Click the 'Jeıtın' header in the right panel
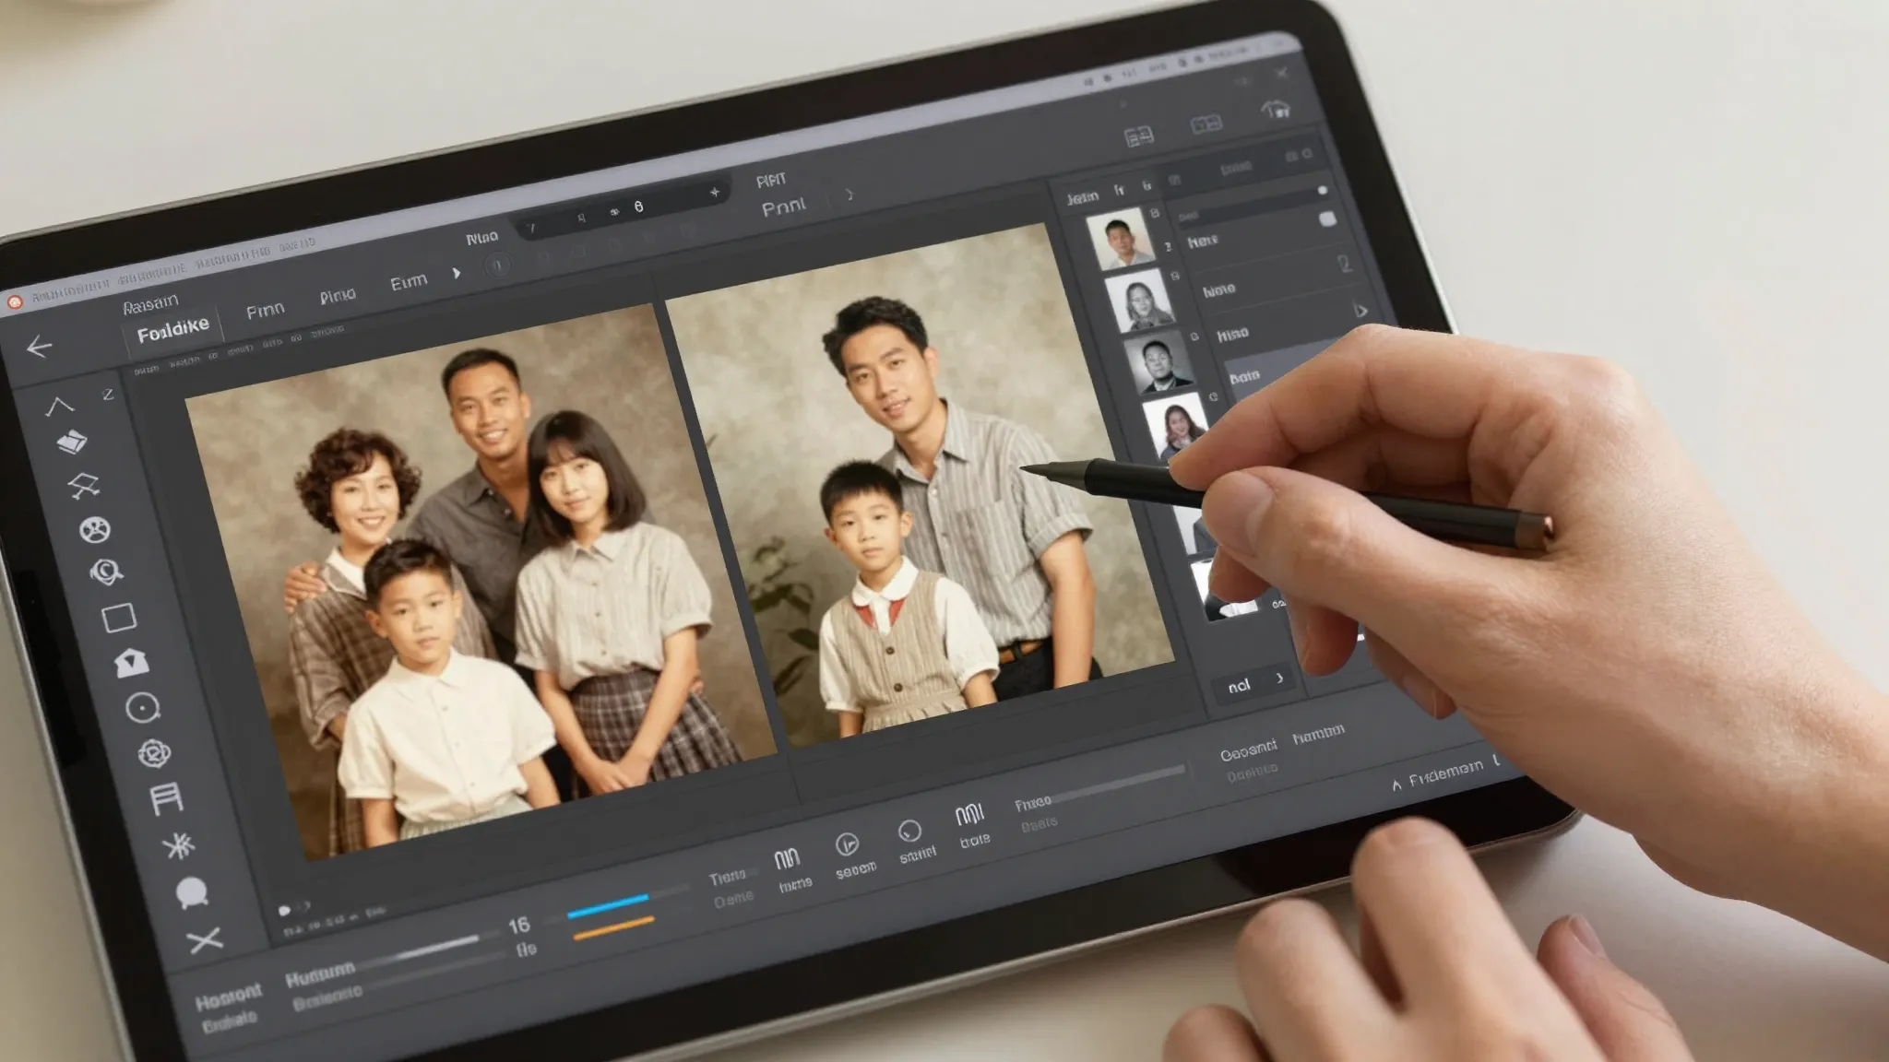 point(1083,197)
